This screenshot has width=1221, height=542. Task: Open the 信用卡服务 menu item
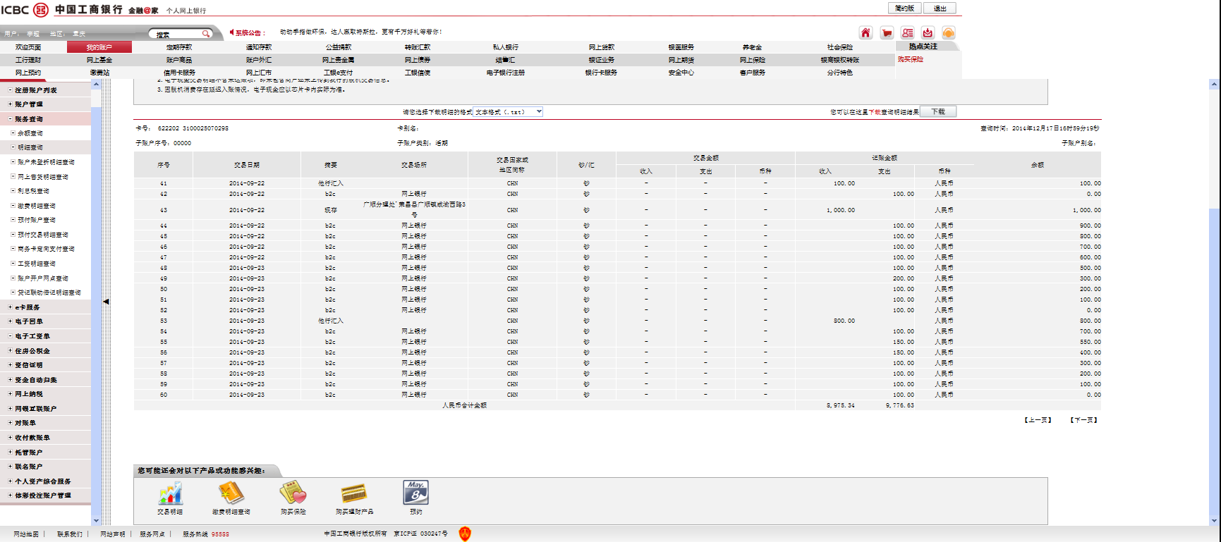click(x=179, y=73)
